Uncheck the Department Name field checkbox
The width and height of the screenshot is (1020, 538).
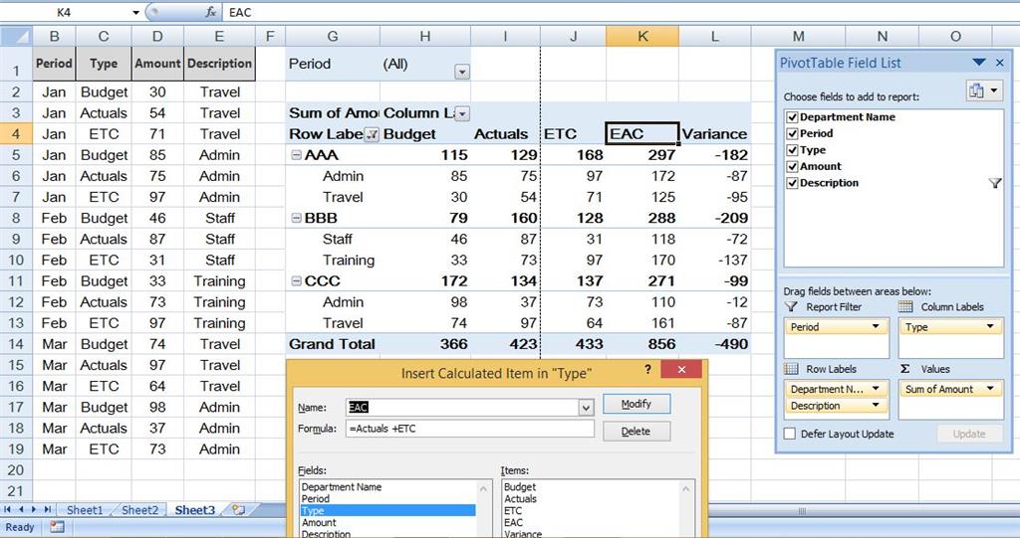(x=792, y=117)
